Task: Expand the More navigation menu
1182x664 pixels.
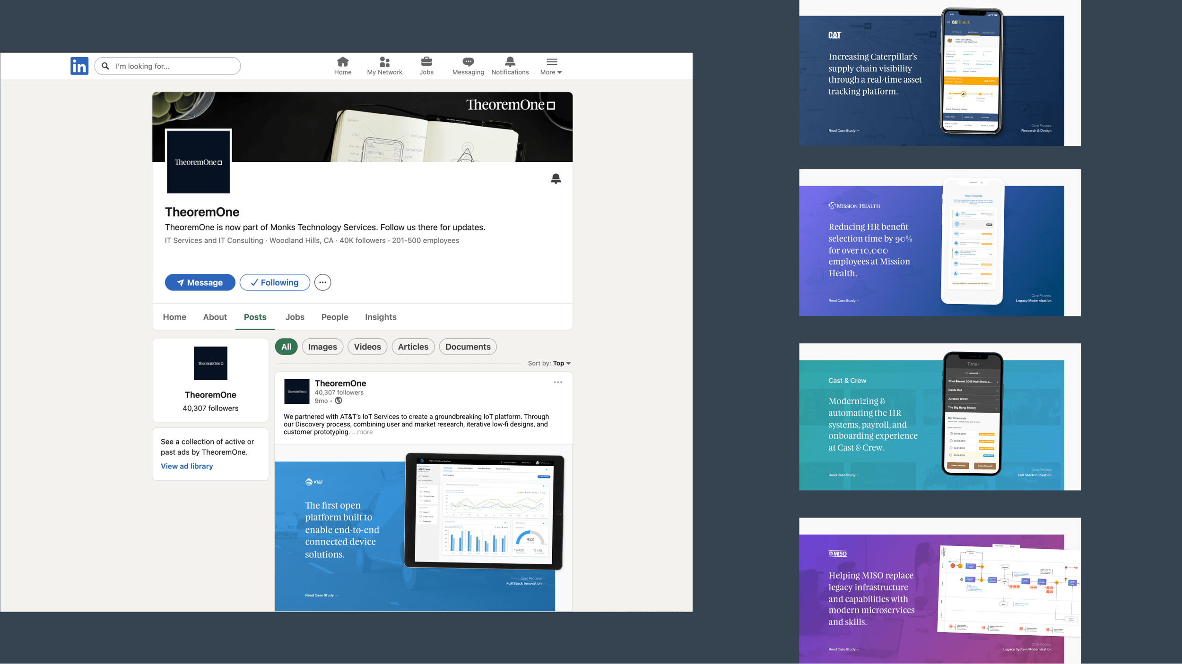Action: [551, 66]
